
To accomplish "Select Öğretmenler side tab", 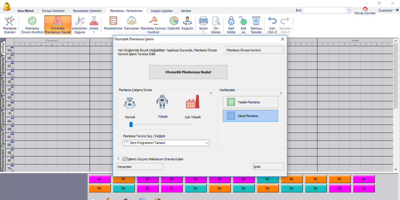I will tap(2, 67).
